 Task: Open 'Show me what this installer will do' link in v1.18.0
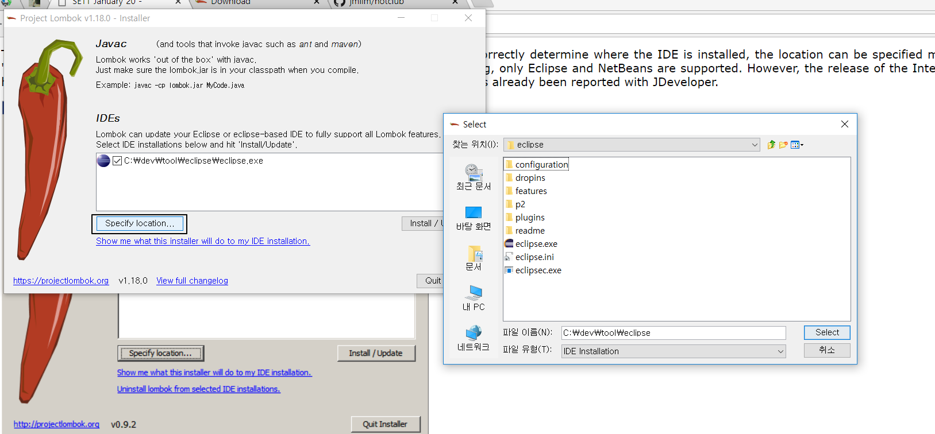pos(203,241)
